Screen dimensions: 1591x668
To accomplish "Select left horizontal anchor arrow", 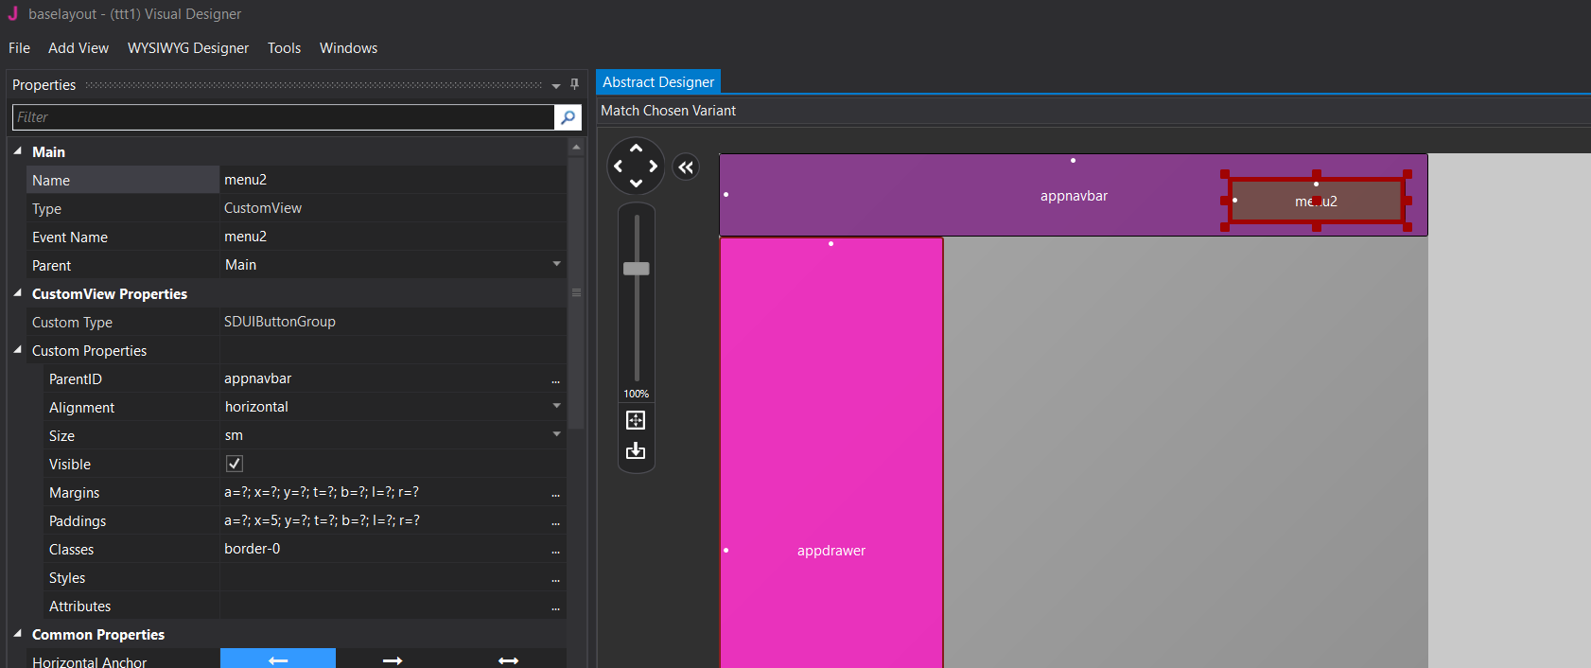I will [x=278, y=659].
